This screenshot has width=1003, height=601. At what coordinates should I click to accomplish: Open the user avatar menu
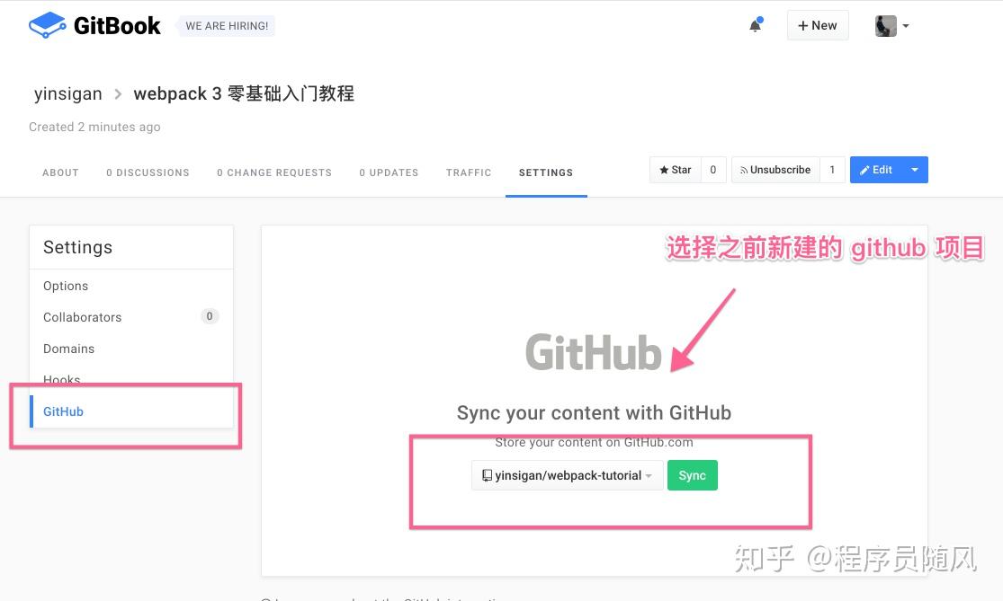pos(884,25)
